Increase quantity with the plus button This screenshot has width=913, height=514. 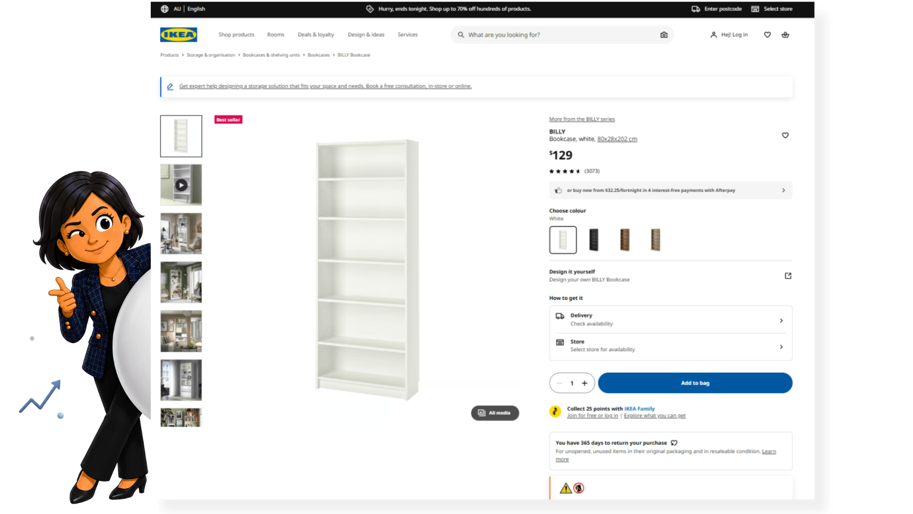click(x=584, y=383)
